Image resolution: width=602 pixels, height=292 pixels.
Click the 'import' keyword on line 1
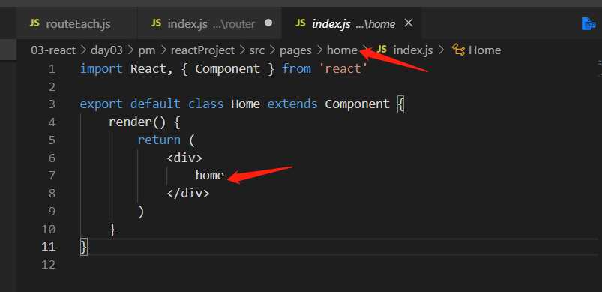coord(101,69)
